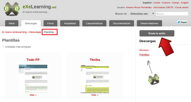Image resolution: width=191 pixels, height=102 pixels.
Task: Open the Características tab
Action: tap(94, 23)
